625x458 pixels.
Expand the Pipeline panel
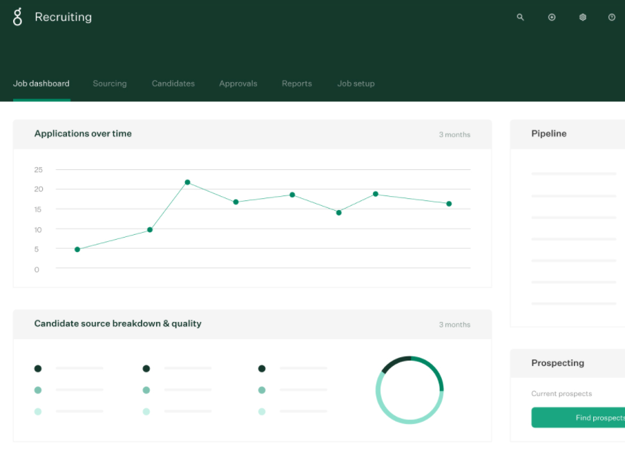pos(549,133)
